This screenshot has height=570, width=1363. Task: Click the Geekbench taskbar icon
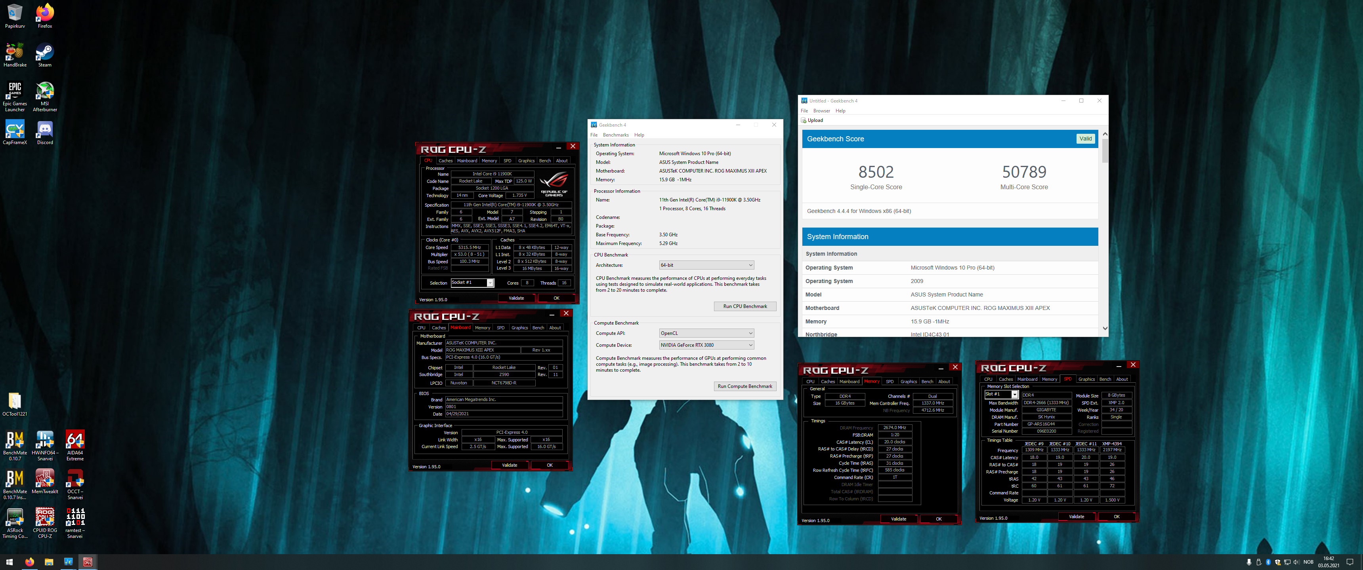[68, 562]
